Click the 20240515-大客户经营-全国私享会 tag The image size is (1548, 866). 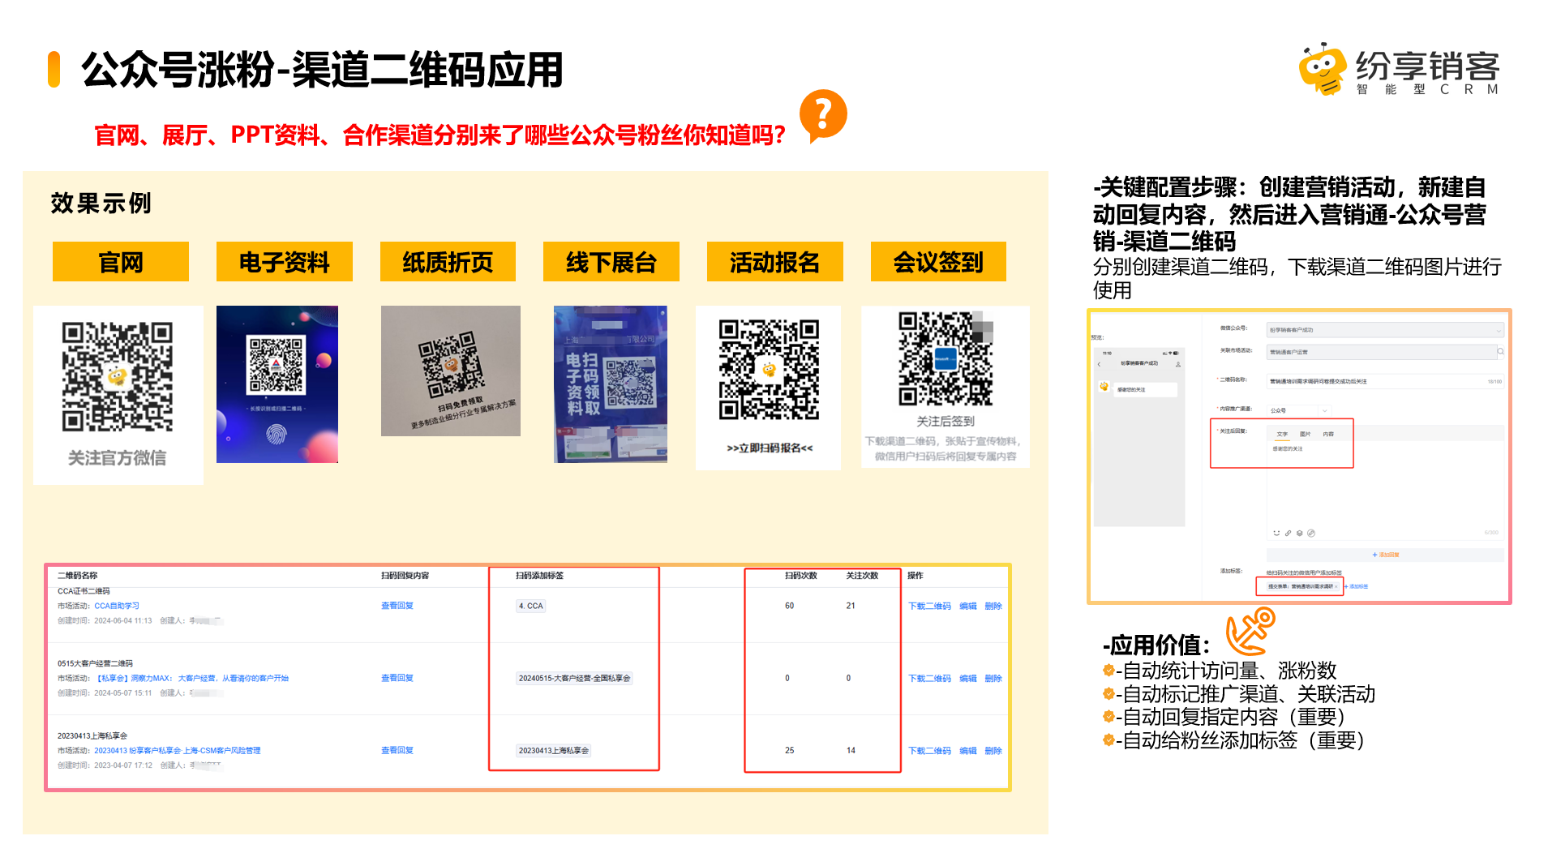574,678
